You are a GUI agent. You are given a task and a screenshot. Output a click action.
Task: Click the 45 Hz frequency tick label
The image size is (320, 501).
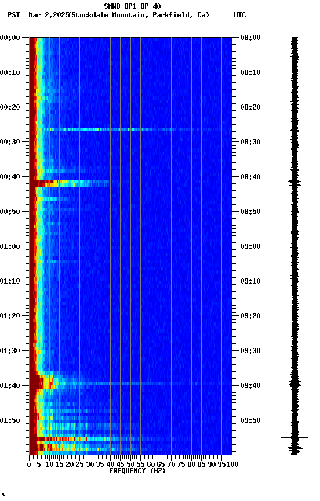tap(121, 464)
